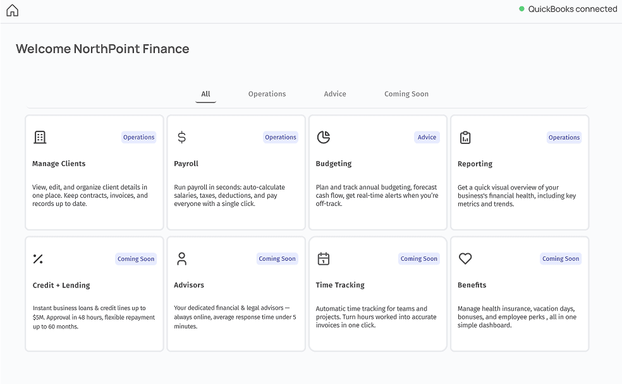
Task: Switch to the Operations tab
Action: point(266,93)
